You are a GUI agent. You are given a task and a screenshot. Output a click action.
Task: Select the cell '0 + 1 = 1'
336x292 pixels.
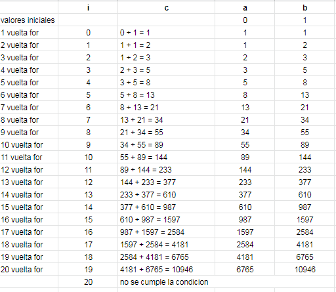tap(166, 32)
